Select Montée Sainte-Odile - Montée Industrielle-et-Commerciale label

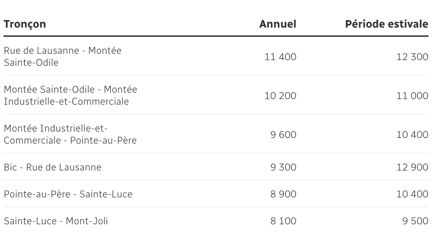(x=70, y=96)
